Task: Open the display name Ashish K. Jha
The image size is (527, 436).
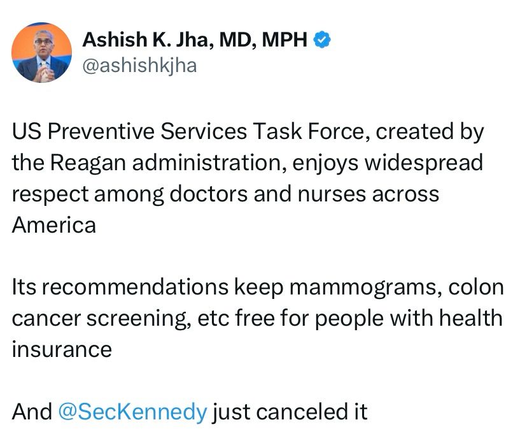Action: 148,40
